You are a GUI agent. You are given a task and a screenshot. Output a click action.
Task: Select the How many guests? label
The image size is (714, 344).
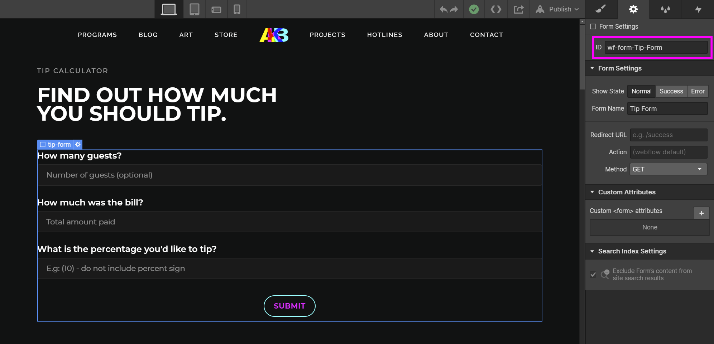click(80, 156)
